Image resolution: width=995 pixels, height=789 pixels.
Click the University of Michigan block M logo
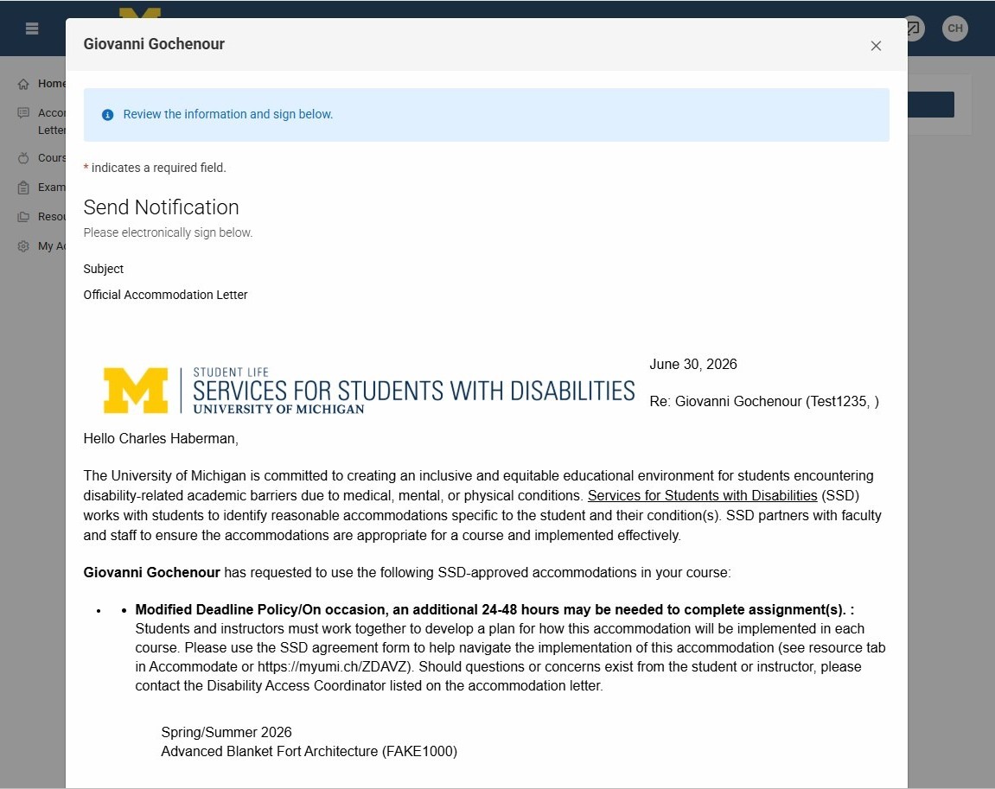136,390
